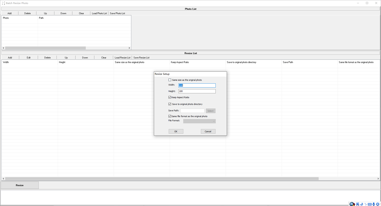
Task: Check 'Same size as the original photo'
Action: (170, 80)
